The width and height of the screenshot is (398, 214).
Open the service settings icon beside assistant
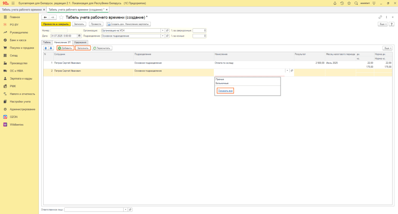tap(374, 3)
